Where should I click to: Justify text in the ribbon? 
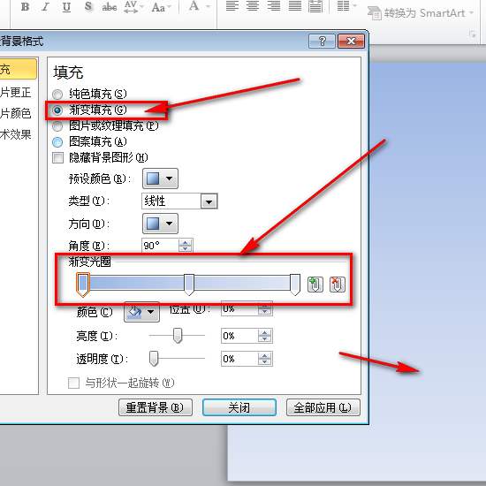click(295, 6)
